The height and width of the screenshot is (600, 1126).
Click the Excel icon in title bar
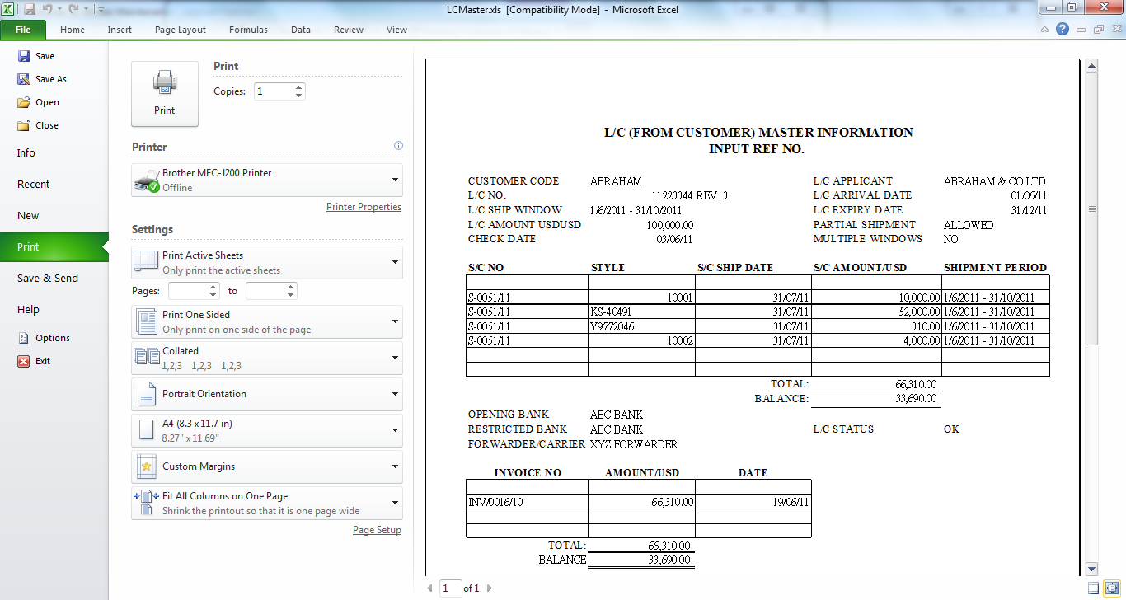click(9, 9)
